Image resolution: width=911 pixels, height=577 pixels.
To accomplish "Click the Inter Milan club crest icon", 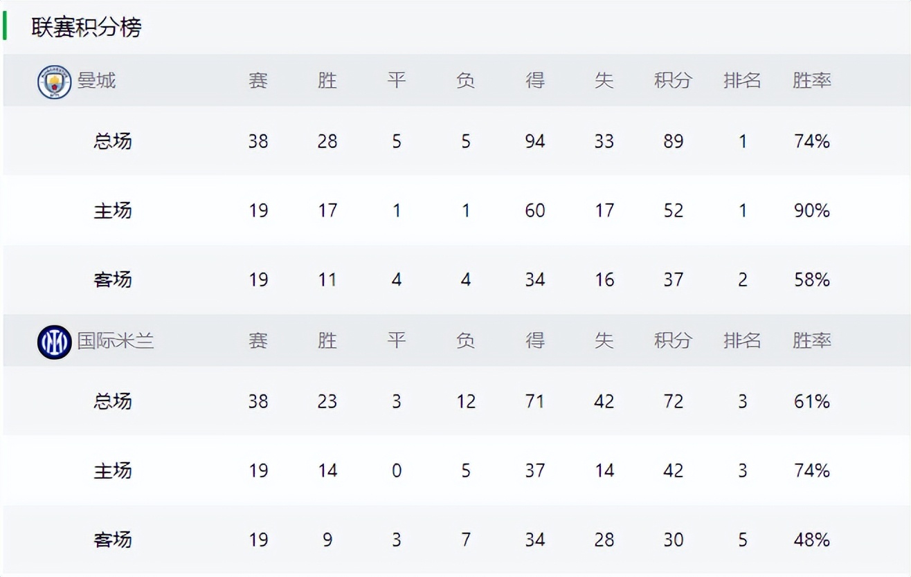I will (x=54, y=342).
